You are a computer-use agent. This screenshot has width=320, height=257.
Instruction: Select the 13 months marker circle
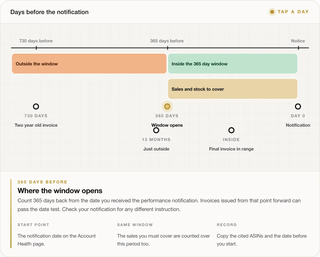tap(156, 130)
